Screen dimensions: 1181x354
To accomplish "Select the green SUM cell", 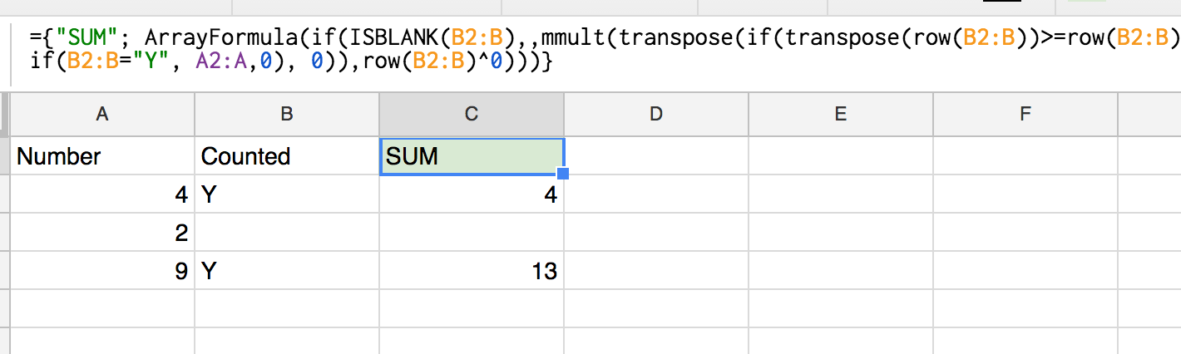I will tap(472, 155).
